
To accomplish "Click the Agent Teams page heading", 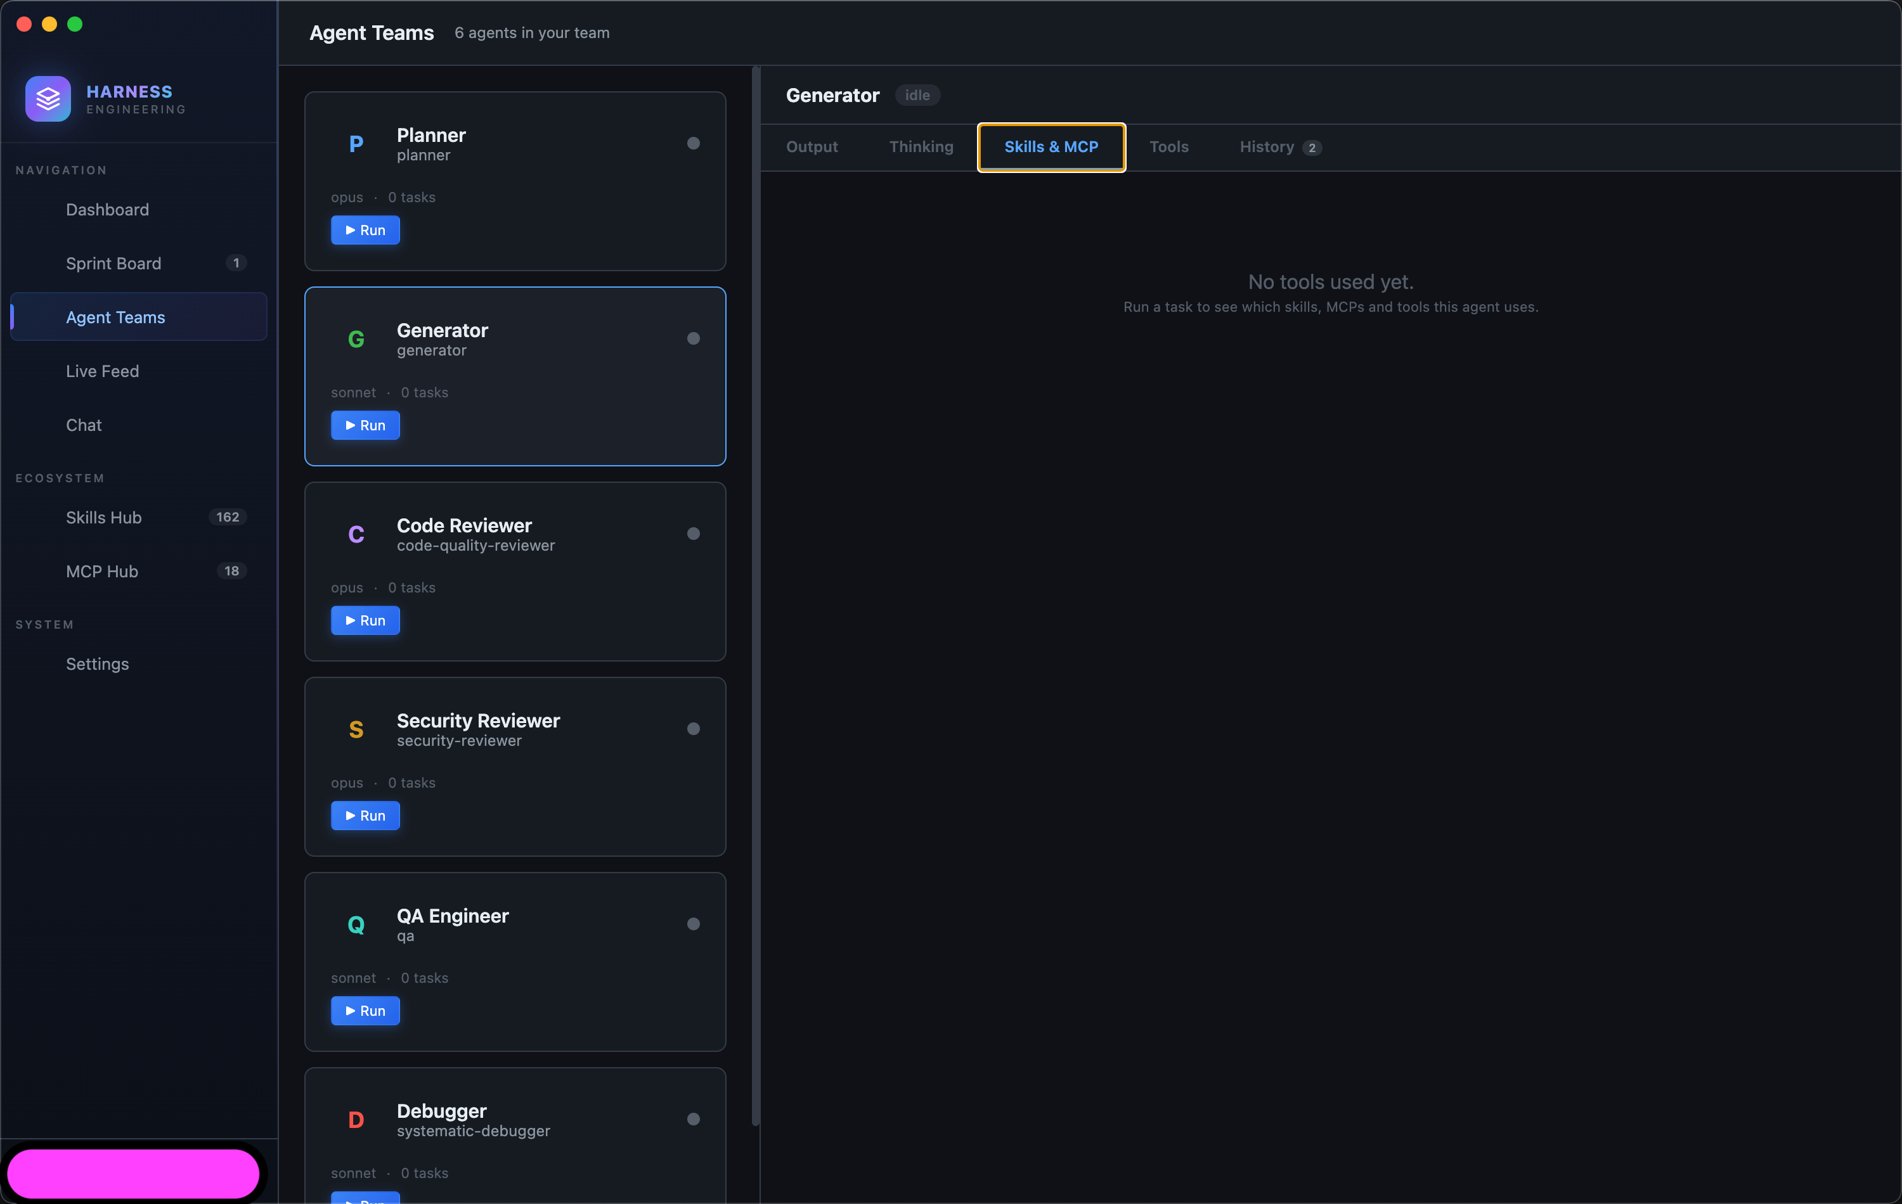I will (x=372, y=32).
